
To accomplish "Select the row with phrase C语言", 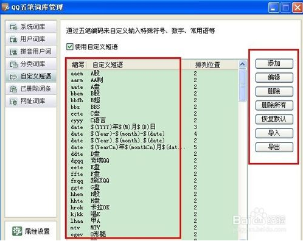I will tap(152, 120).
